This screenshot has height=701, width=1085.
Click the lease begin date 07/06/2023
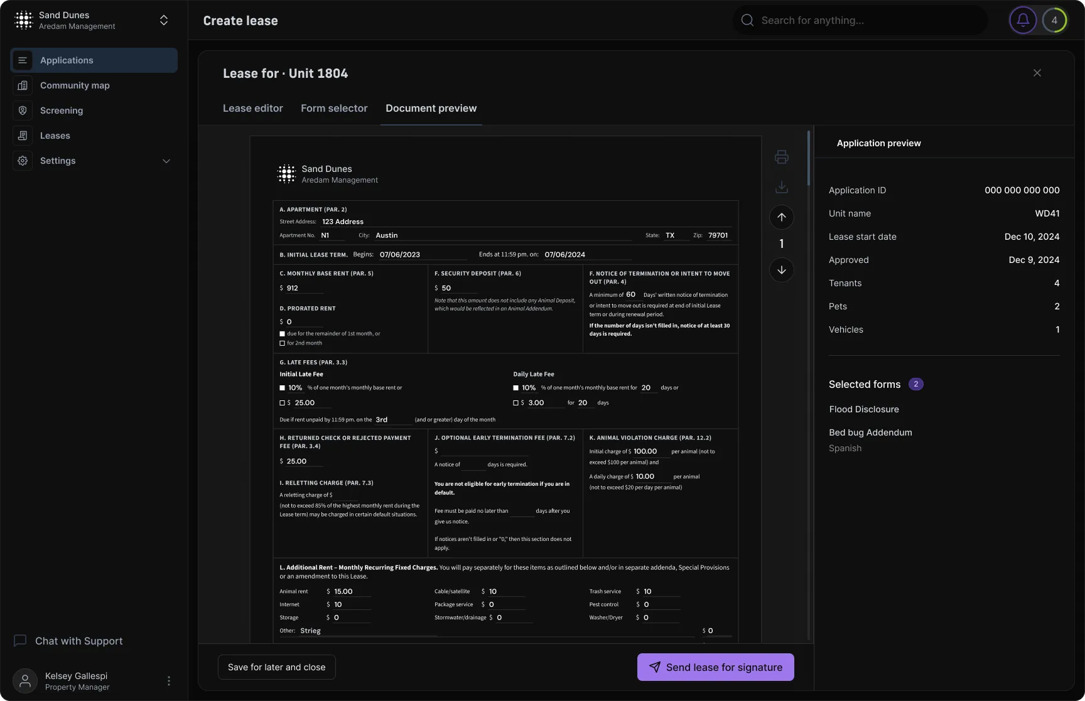click(400, 255)
